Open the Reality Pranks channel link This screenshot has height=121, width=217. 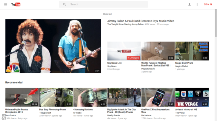(x=114, y=115)
